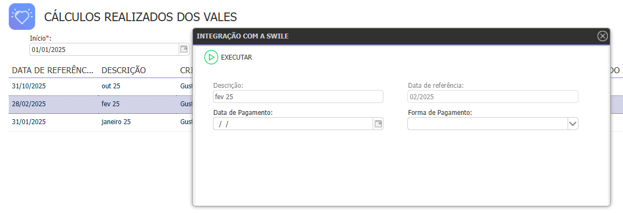Viewport: 623px width, 213px height.
Task: Open the Data de Pagamento calendar picker
Action: coord(378,124)
